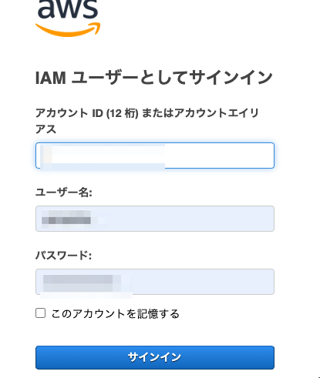Image resolution: width=320 pixels, height=378 pixels.
Task: Click into the ユーザー名 input field
Action: 155,219
